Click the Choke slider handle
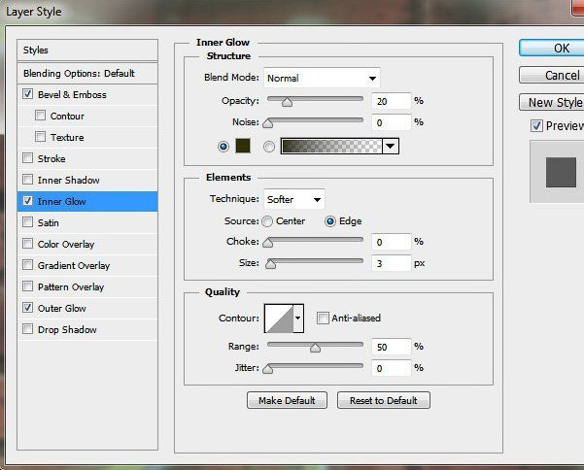Screen dimensions: 584x470 [268, 243]
